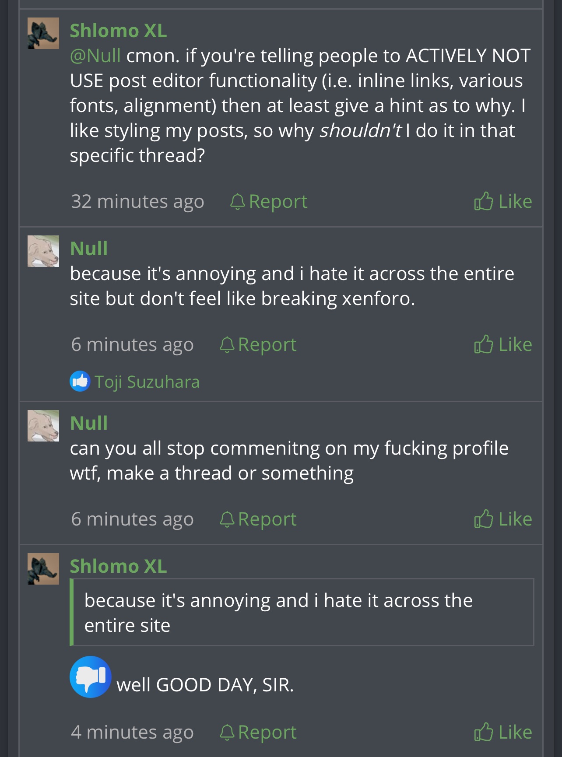Click Shlomo XL avatar on the last comment
Screen dimensions: 562x757
(x=43, y=569)
